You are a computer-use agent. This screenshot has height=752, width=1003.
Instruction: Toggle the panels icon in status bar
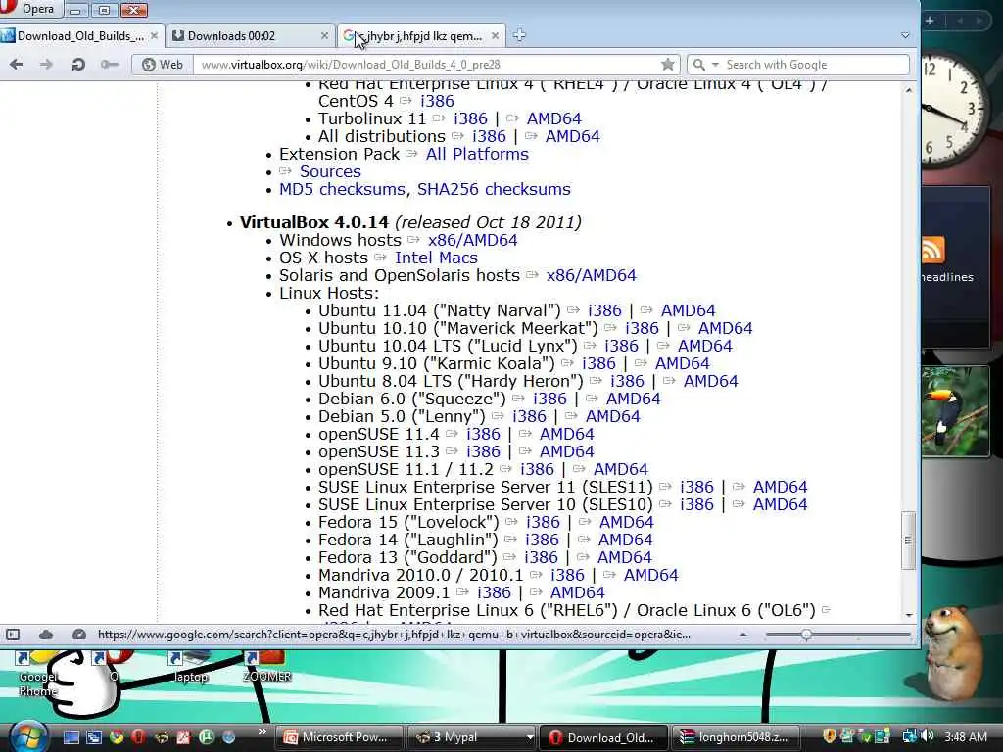coord(13,634)
